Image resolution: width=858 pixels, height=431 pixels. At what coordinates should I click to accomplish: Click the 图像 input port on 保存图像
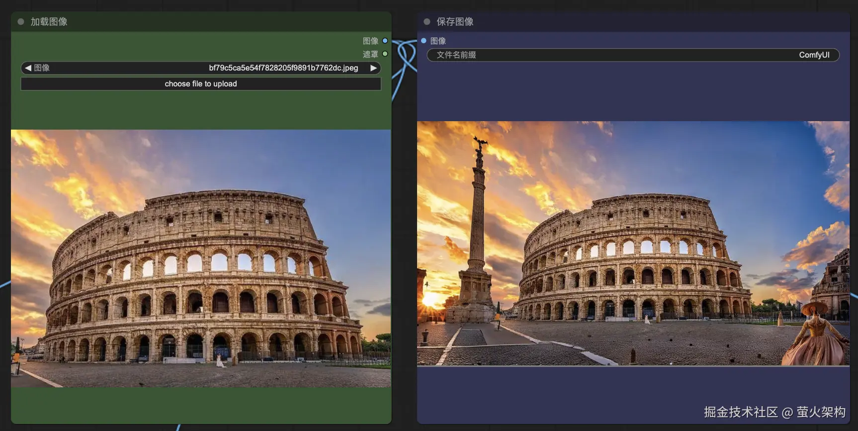click(x=424, y=41)
